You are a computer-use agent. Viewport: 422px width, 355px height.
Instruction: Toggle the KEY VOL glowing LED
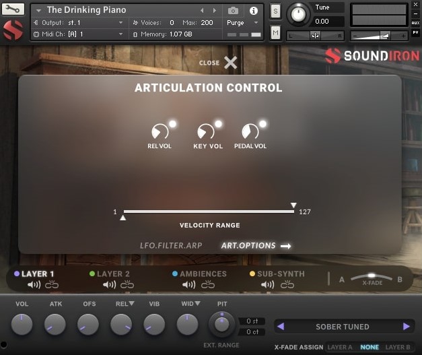pyautogui.click(x=218, y=124)
